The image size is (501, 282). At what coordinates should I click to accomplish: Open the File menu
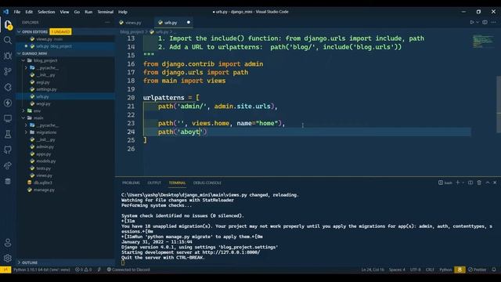tap(17, 12)
